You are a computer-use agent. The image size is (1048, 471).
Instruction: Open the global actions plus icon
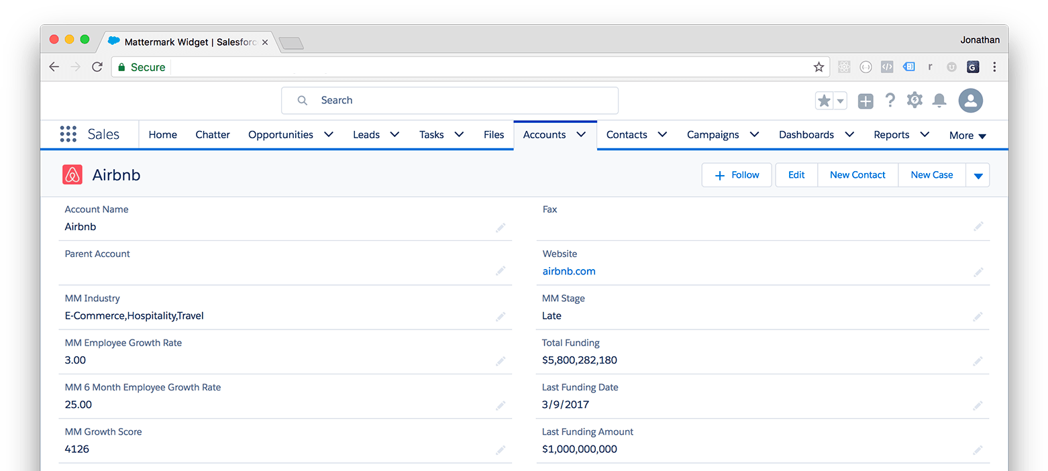coord(866,101)
